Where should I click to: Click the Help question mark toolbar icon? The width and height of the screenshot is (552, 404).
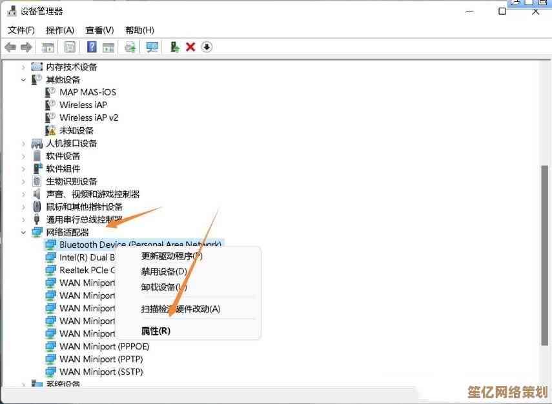(x=92, y=47)
